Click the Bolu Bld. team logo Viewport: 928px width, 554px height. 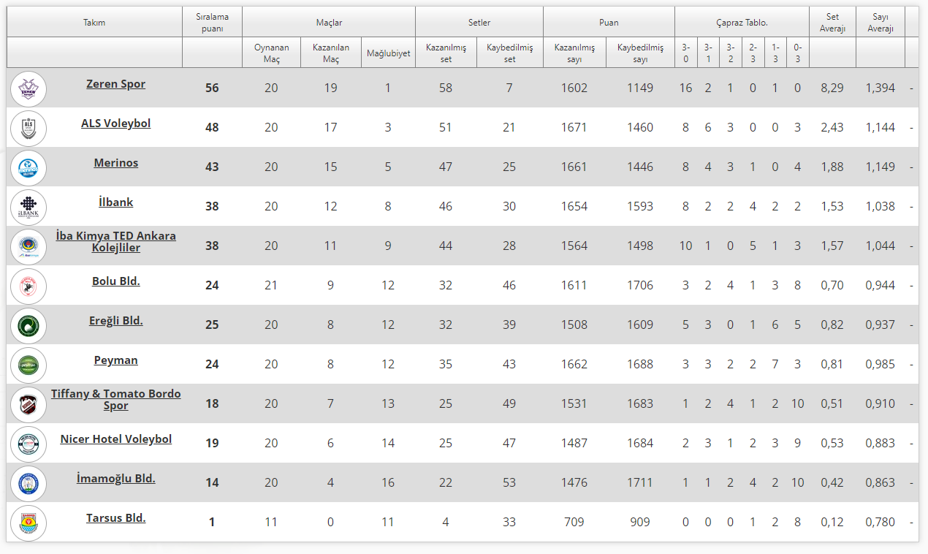28,287
